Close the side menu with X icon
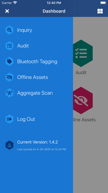This screenshot has width=108, height=193. (x=7, y=11)
